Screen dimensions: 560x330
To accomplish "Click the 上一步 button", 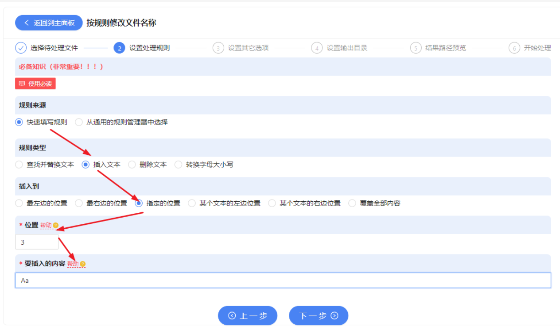I will 248,316.
